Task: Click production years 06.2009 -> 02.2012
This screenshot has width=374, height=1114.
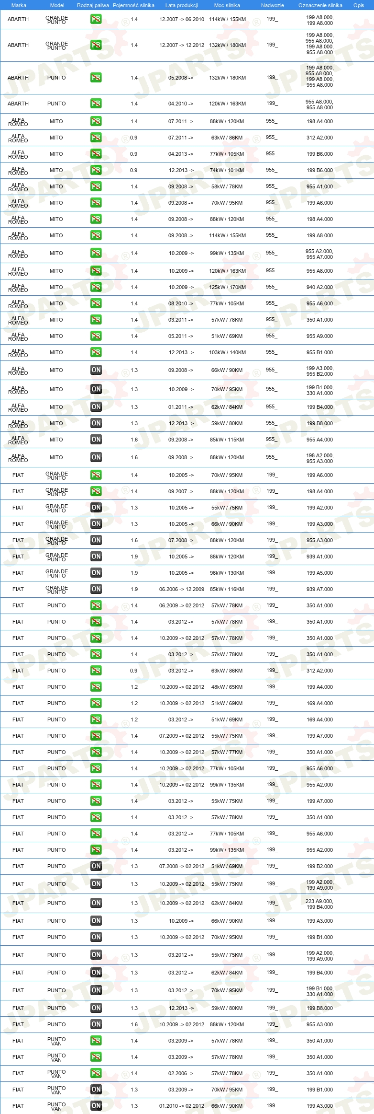Action: tap(182, 605)
